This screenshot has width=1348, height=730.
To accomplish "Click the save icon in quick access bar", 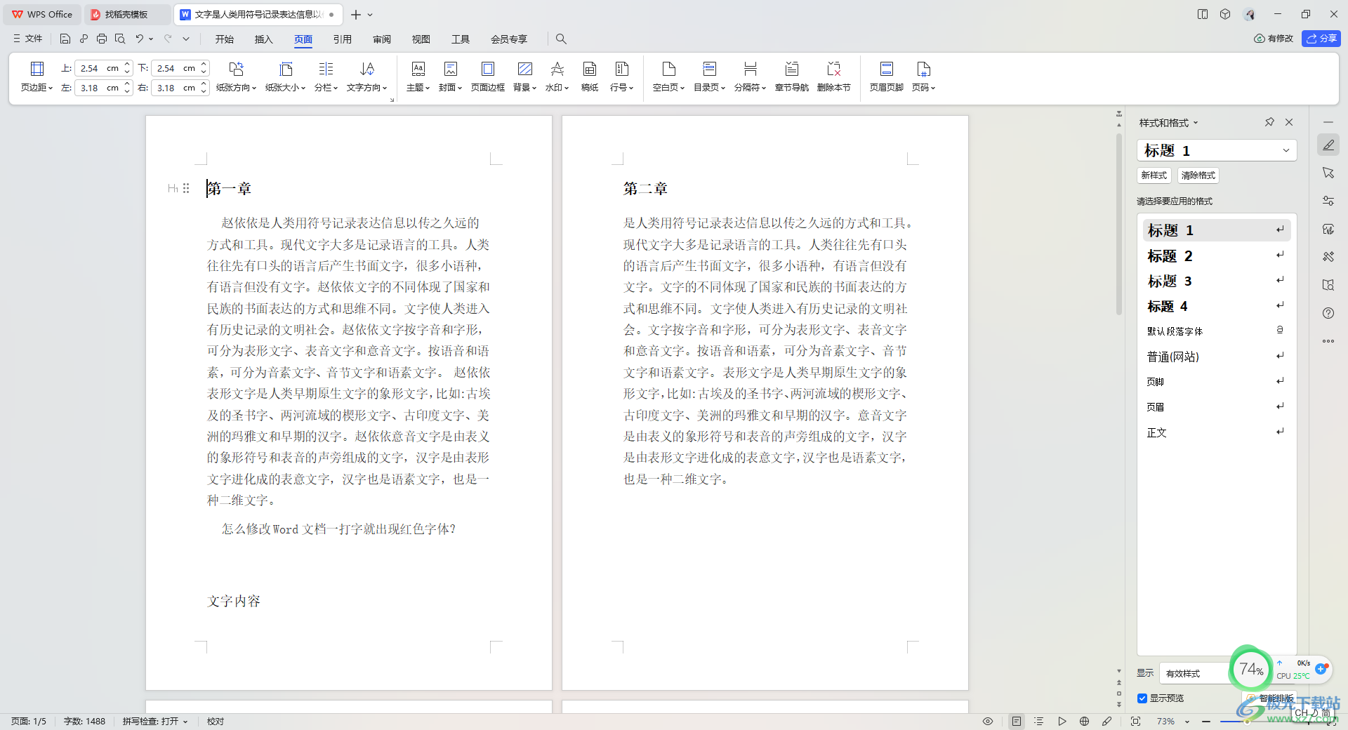I will 65,39.
